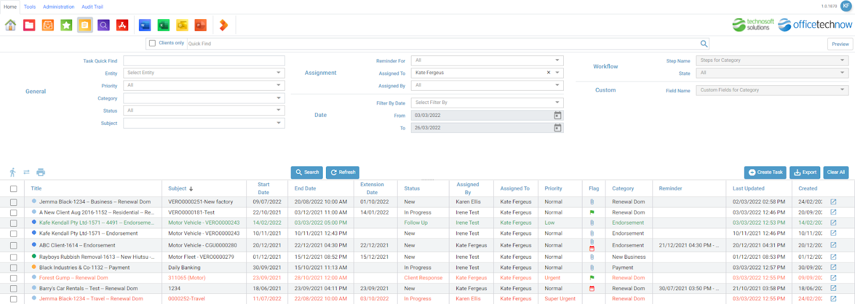Viewport: 855px width, 304px height.
Task: Switch to the Home tab
Action: click(10, 7)
